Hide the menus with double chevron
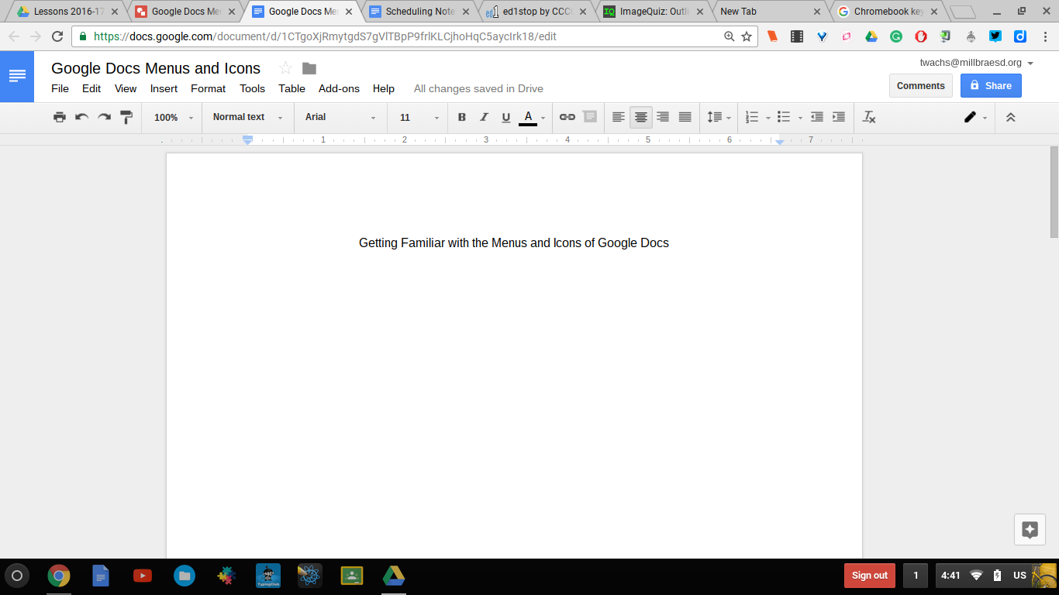The height and width of the screenshot is (595, 1059). coord(1010,117)
